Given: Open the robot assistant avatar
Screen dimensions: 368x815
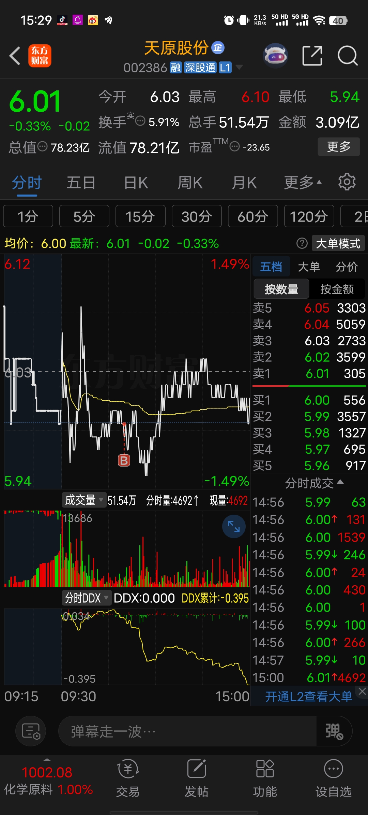Looking at the screenshot, I should 275,56.
